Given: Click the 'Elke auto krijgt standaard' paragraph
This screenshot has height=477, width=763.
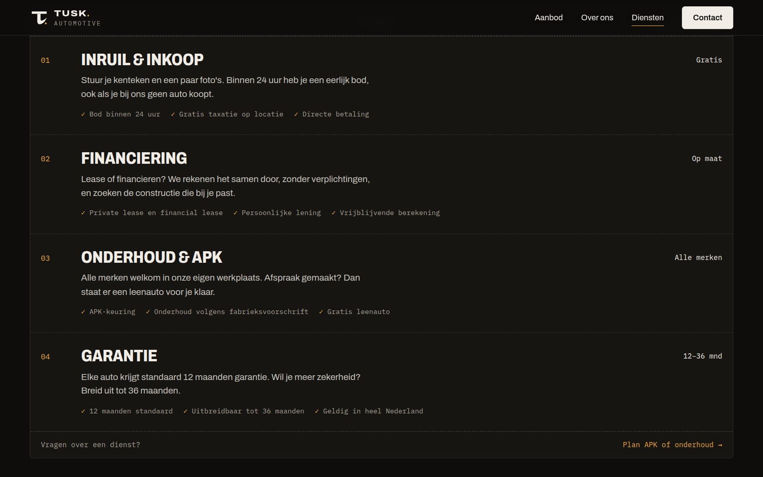Looking at the screenshot, I should coord(221,384).
